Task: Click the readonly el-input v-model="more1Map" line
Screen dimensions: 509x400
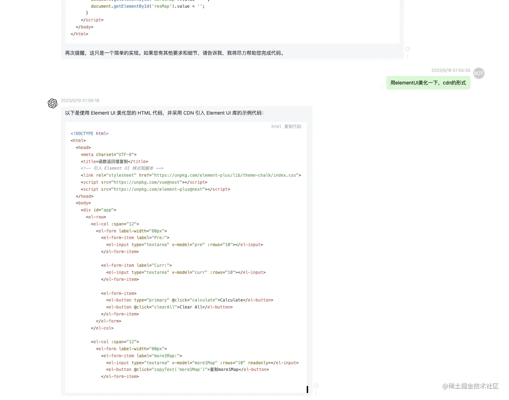Action: coord(202,363)
